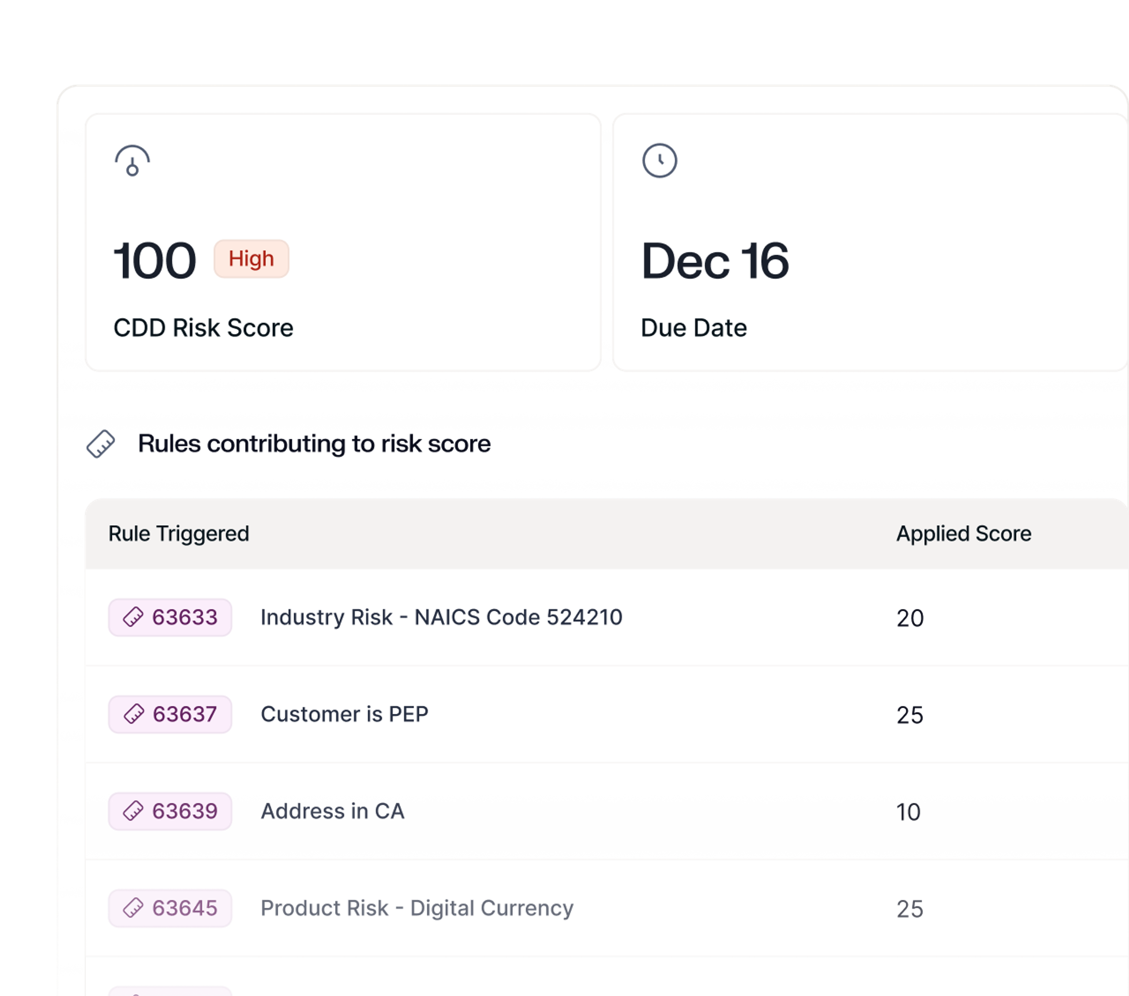Click the due date clock icon
The image size is (1129, 996).
(x=659, y=161)
